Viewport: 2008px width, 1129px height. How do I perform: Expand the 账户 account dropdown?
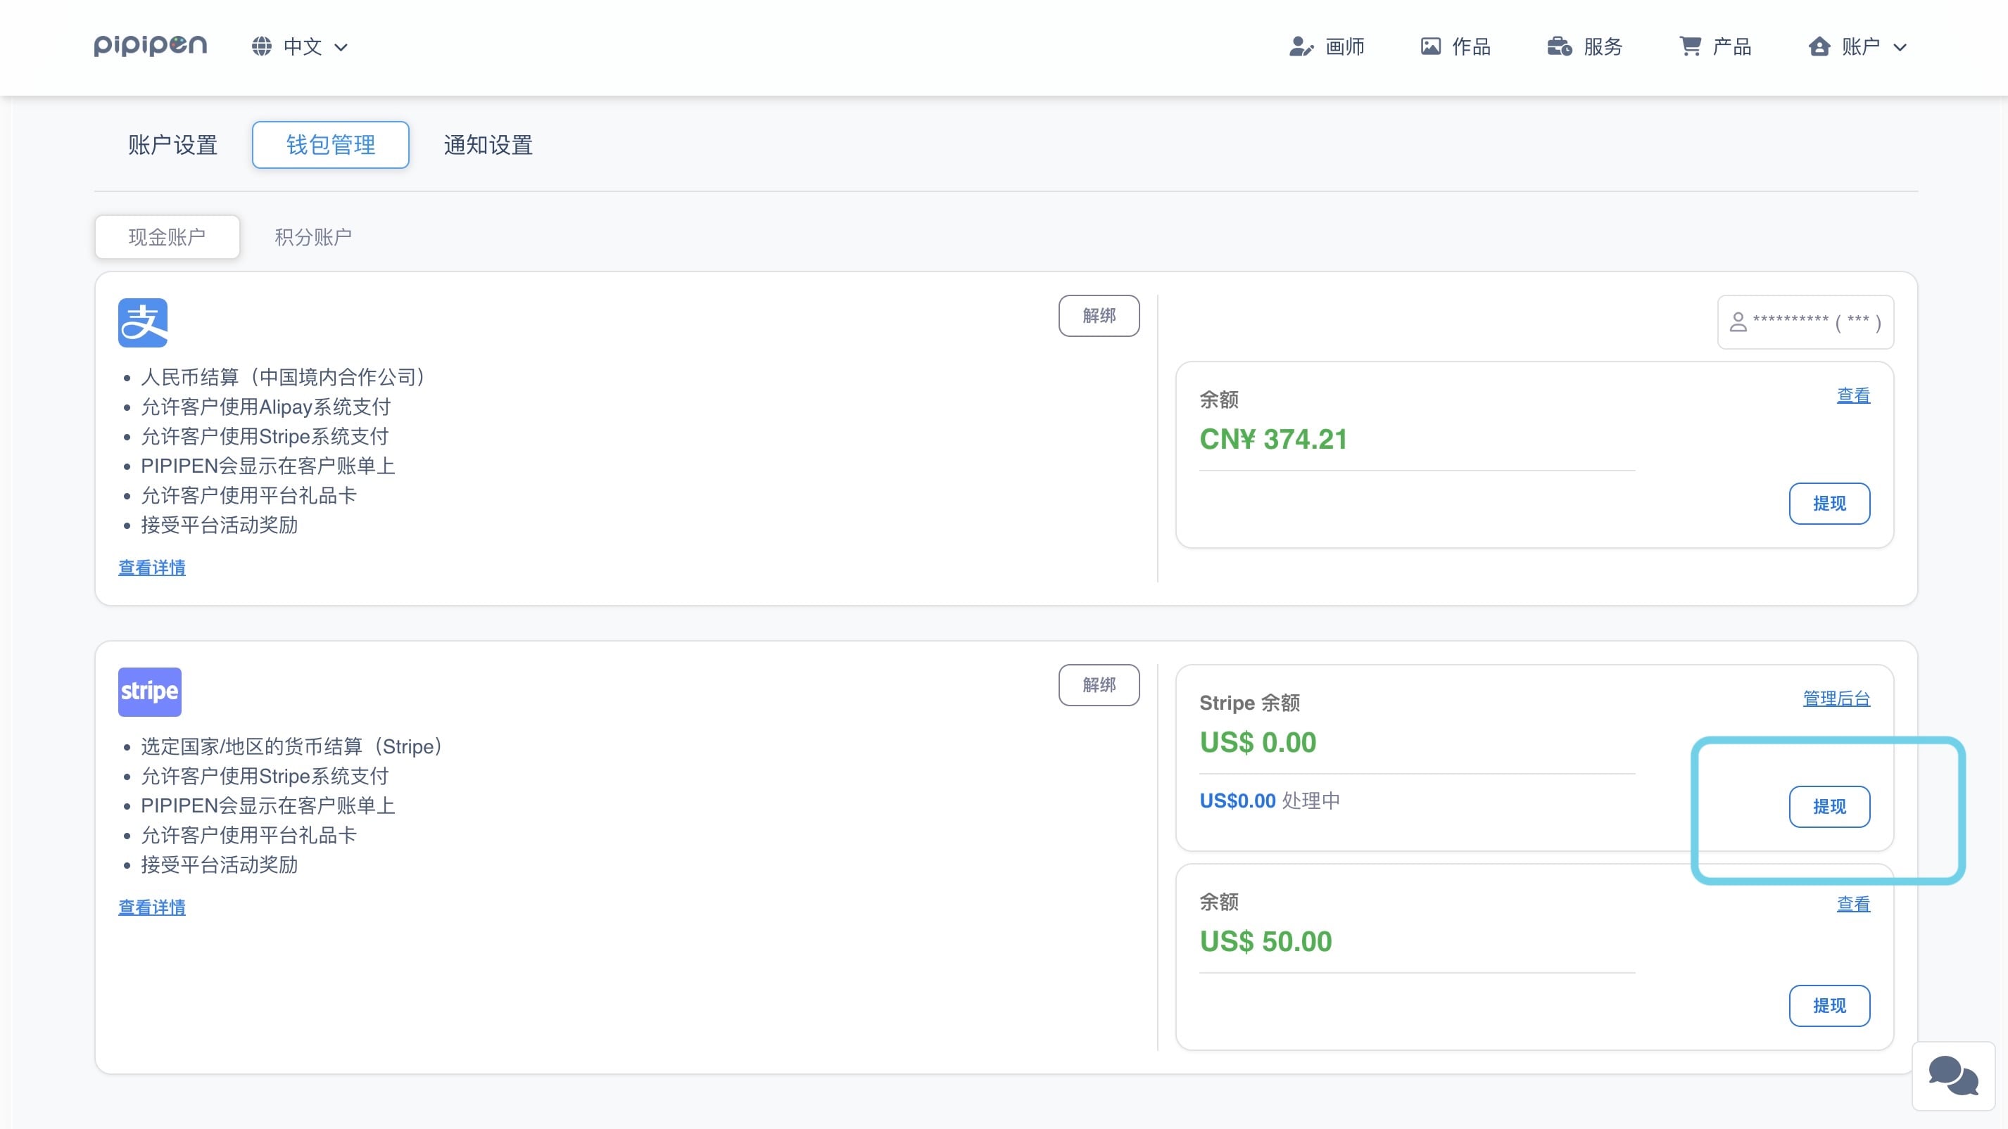1858,46
